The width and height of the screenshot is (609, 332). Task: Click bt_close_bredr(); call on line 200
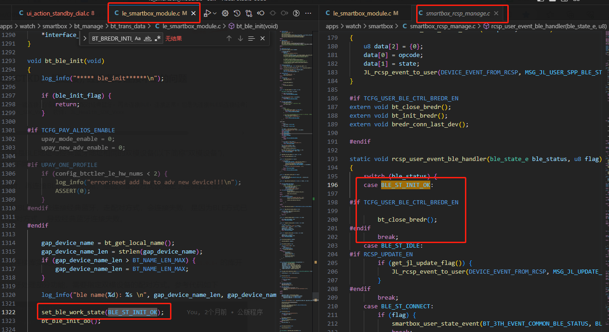(407, 219)
